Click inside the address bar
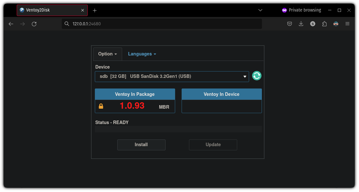This screenshot has width=359, height=192. click(161, 23)
